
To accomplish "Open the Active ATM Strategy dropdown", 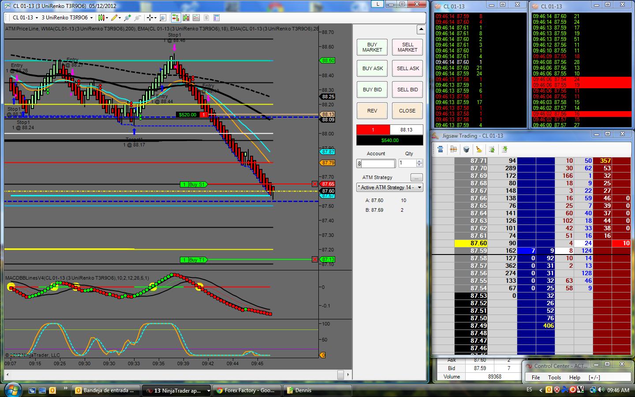I will [389, 187].
